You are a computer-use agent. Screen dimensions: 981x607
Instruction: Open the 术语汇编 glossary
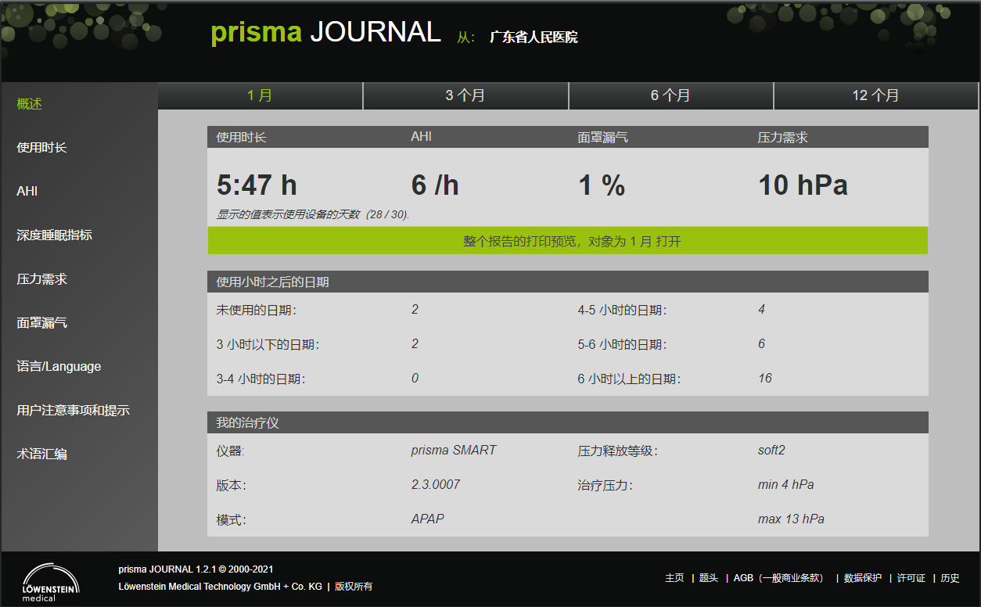point(42,454)
